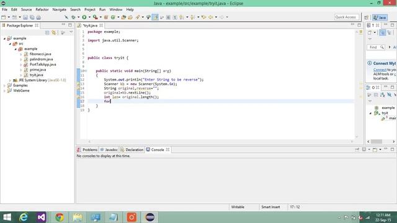This screenshot has width=397, height=223.
Task: Toggle Show Whitespace Characters icon
Action: pos(175,17)
